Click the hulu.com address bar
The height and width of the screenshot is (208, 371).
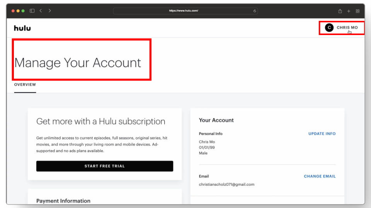pyautogui.click(x=184, y=11)
